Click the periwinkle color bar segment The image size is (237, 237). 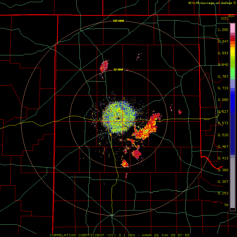point(233,83)
